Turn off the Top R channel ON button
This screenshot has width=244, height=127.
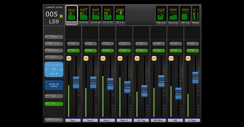point(90,51)
